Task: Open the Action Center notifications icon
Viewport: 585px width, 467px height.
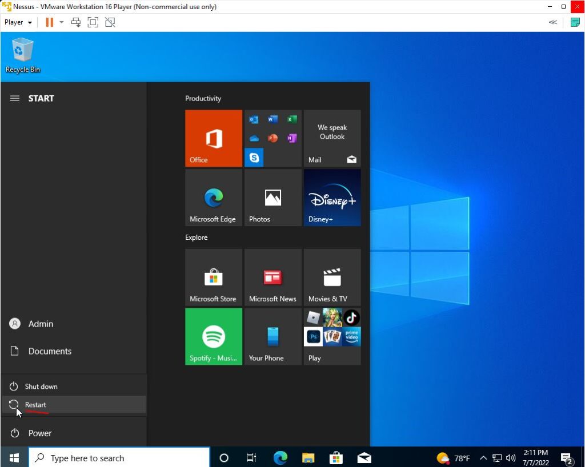Action: click(567, 458)
